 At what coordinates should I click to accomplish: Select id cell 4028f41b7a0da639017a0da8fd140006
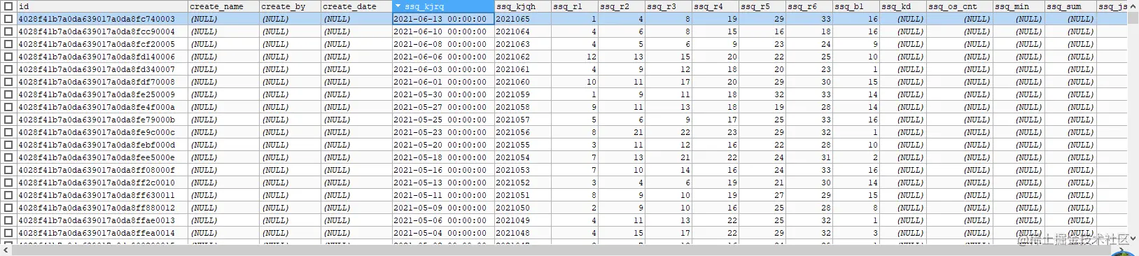(x=102, y=57)
